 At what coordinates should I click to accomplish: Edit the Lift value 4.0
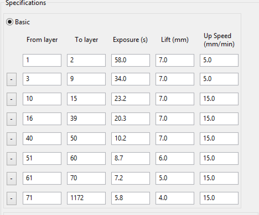175,198
